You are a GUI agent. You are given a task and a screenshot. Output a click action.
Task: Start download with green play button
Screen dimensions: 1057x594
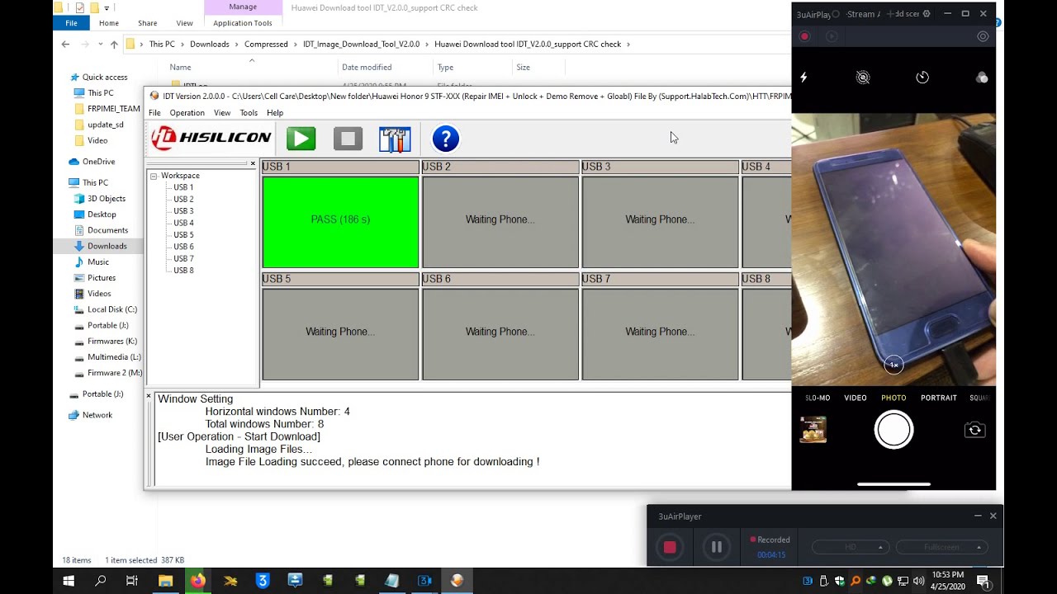coord(301,139)
